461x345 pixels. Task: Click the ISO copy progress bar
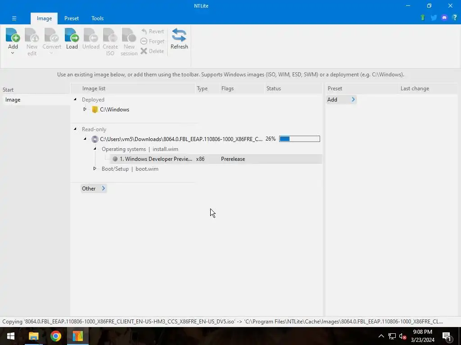299,139
